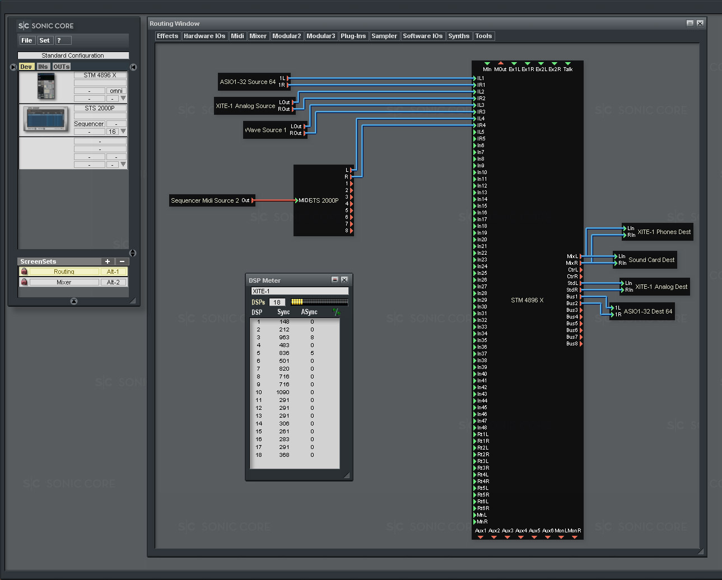The image size is (722, 580).
Task: Click the Talk connector atop STM 4896 X
Action: tap(568, 64)
